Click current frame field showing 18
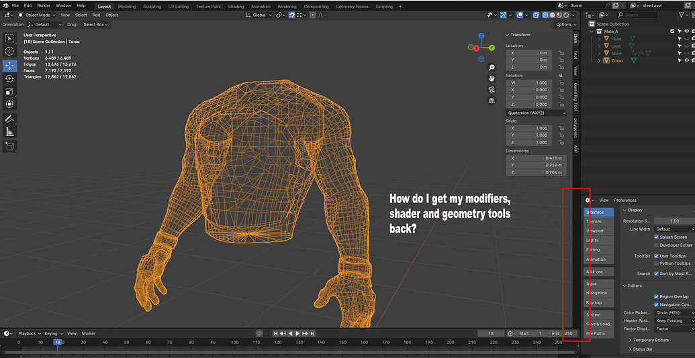695x358 pixels. point(491,333)
